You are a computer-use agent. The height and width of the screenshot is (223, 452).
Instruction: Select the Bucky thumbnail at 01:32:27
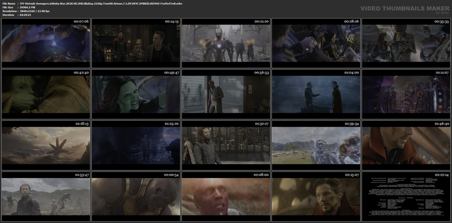(226, 145)
